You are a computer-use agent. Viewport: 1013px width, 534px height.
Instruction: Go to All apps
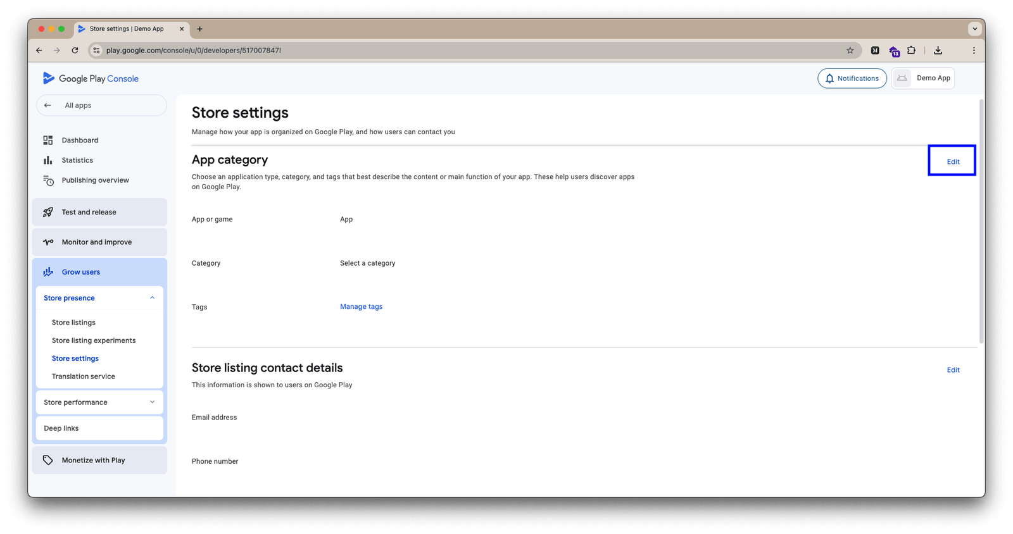point(101,106)
